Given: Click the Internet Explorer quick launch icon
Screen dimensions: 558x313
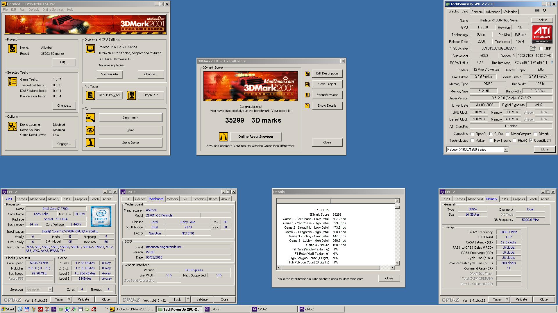Looking at the screenshot, I should point(20,309).
